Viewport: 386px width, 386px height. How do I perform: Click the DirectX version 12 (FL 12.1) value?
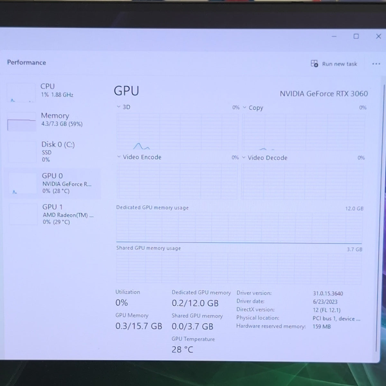(326, 310)
